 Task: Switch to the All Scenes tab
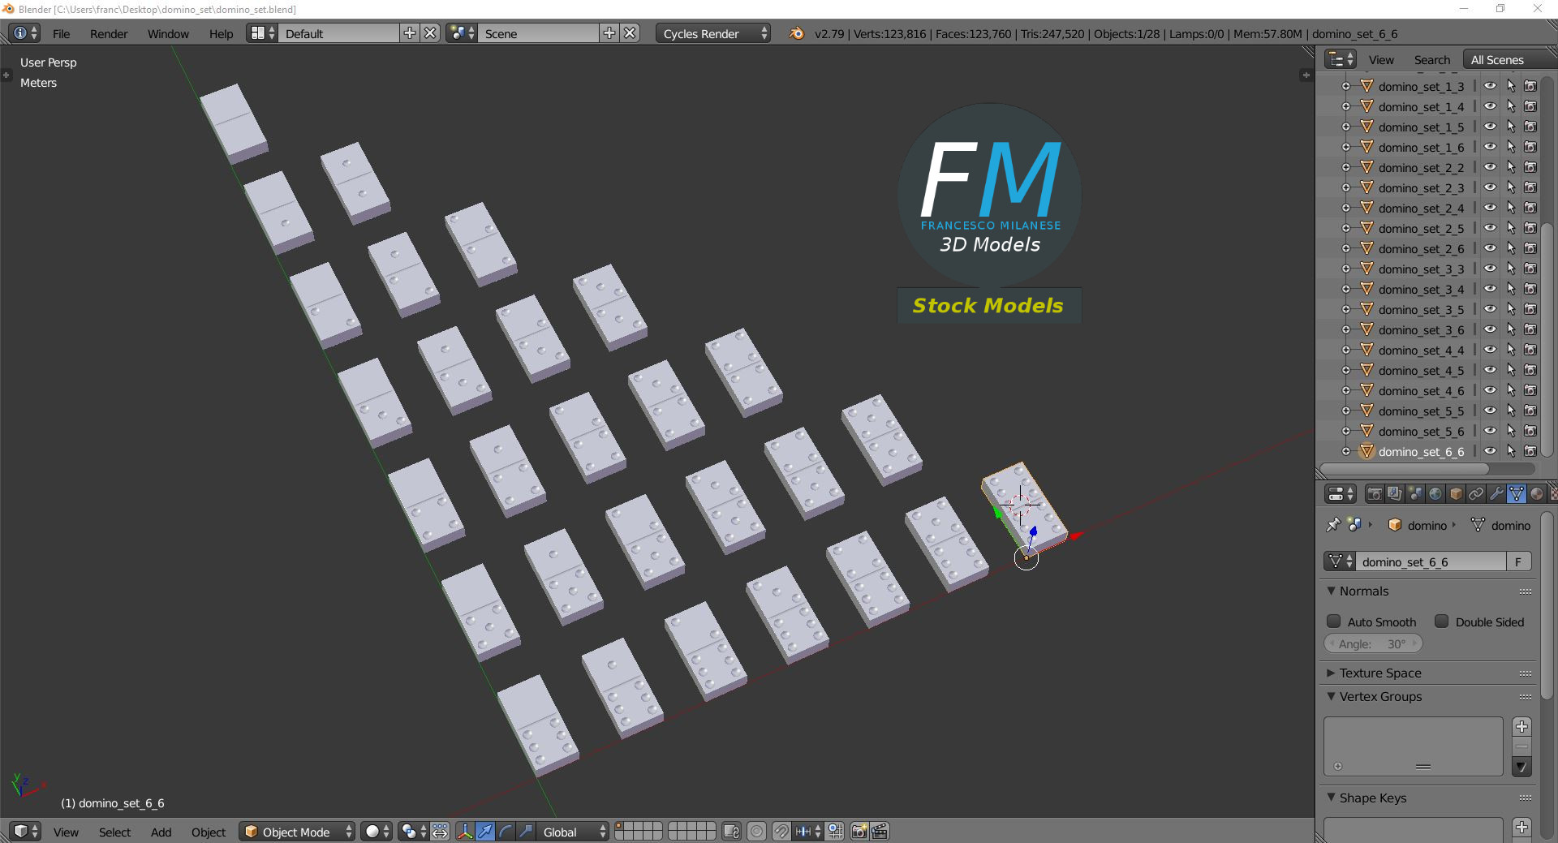point(1497,58)
